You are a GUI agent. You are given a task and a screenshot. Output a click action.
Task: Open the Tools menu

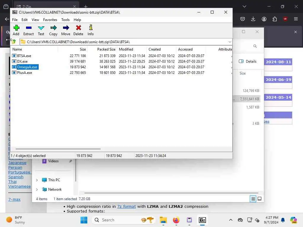(65, 20)
